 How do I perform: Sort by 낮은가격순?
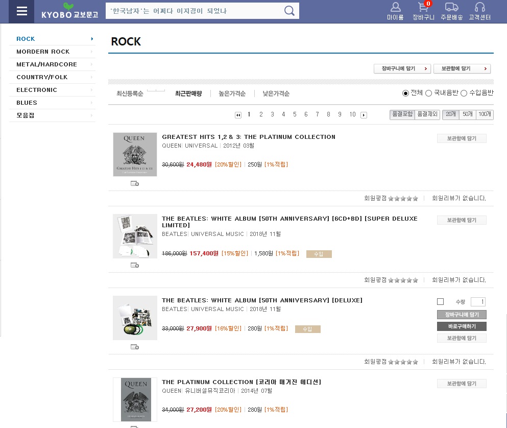276,93
